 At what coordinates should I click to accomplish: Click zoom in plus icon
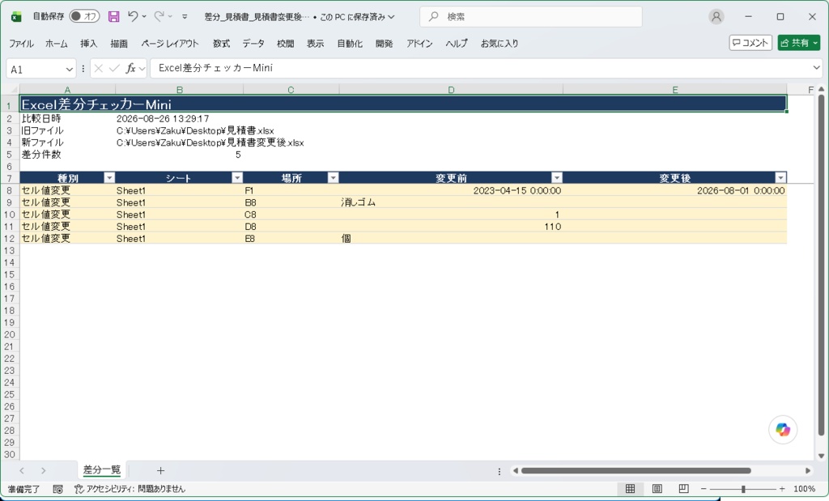782,489
